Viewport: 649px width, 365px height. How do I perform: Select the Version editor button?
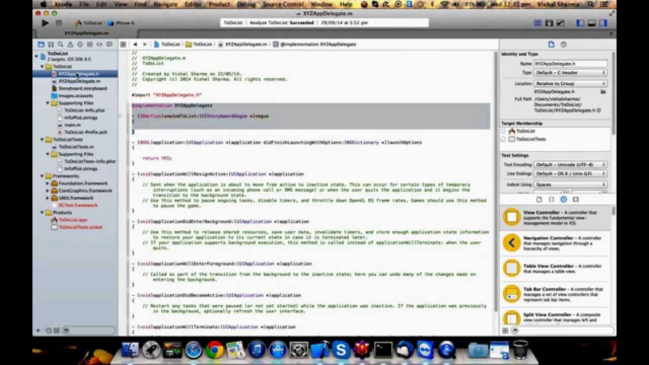click(560, 23)
